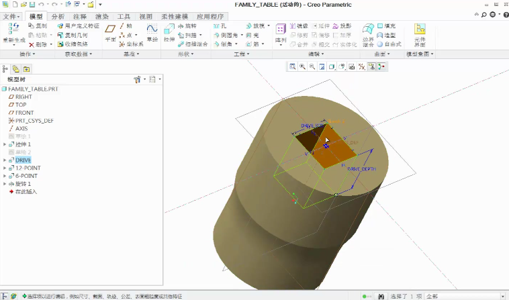Click the save icon in quick access toolbar
Viewport: 509px width, 300px height.
click(32, 5)
